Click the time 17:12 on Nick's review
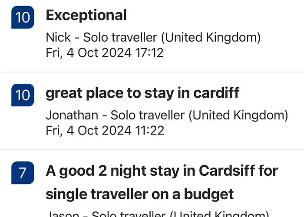Image resolution: width=304 pixels, height=217 pixels. click(x=149, y=53)
